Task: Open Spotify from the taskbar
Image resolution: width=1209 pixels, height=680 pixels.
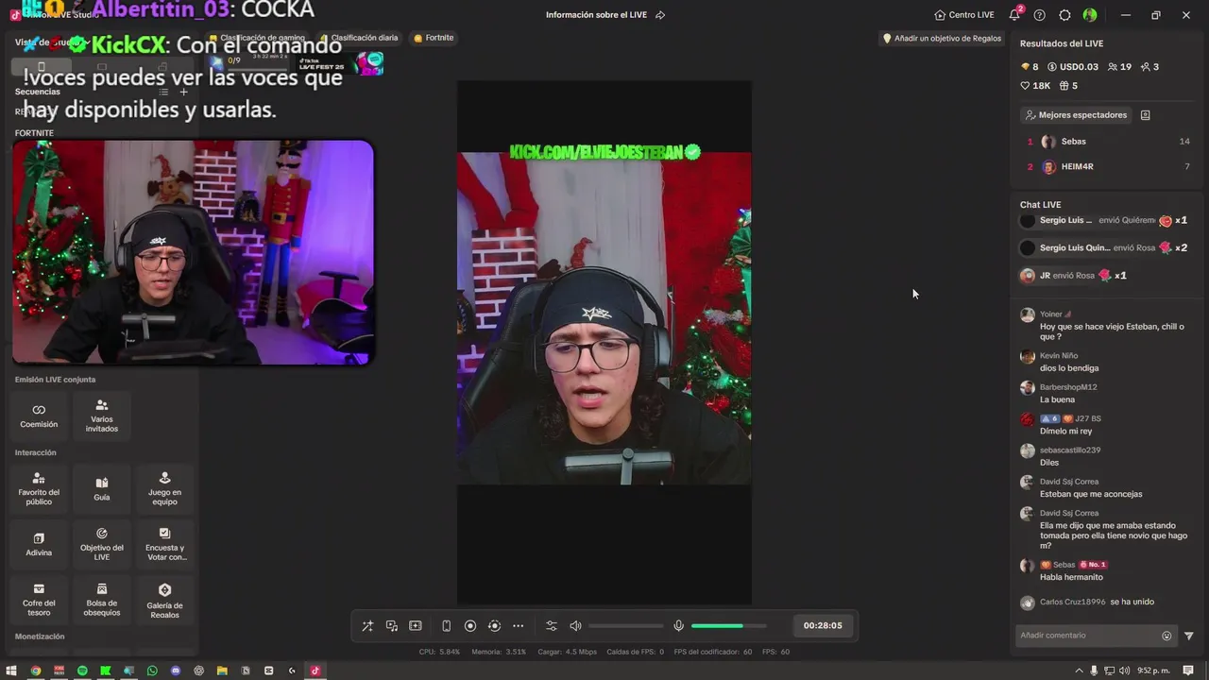Action: pyautogui.click(x=82, y=671)
